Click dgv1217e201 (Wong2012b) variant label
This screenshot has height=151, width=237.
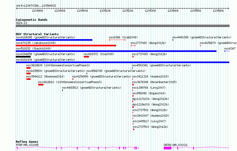(150, 99)
